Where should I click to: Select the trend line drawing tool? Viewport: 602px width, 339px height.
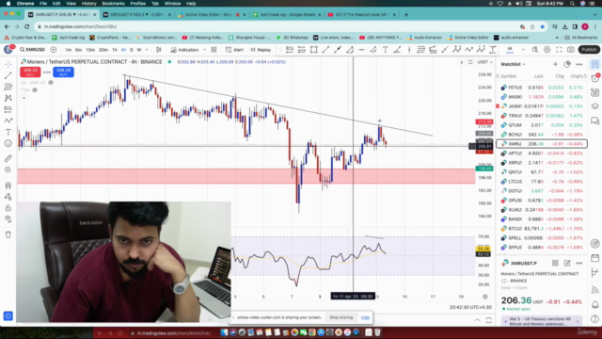[x=8, y=75]
